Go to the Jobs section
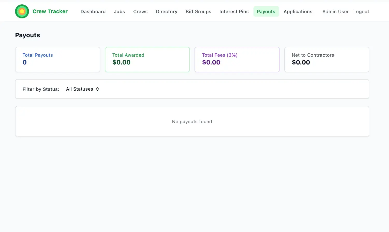 (119, 11)
